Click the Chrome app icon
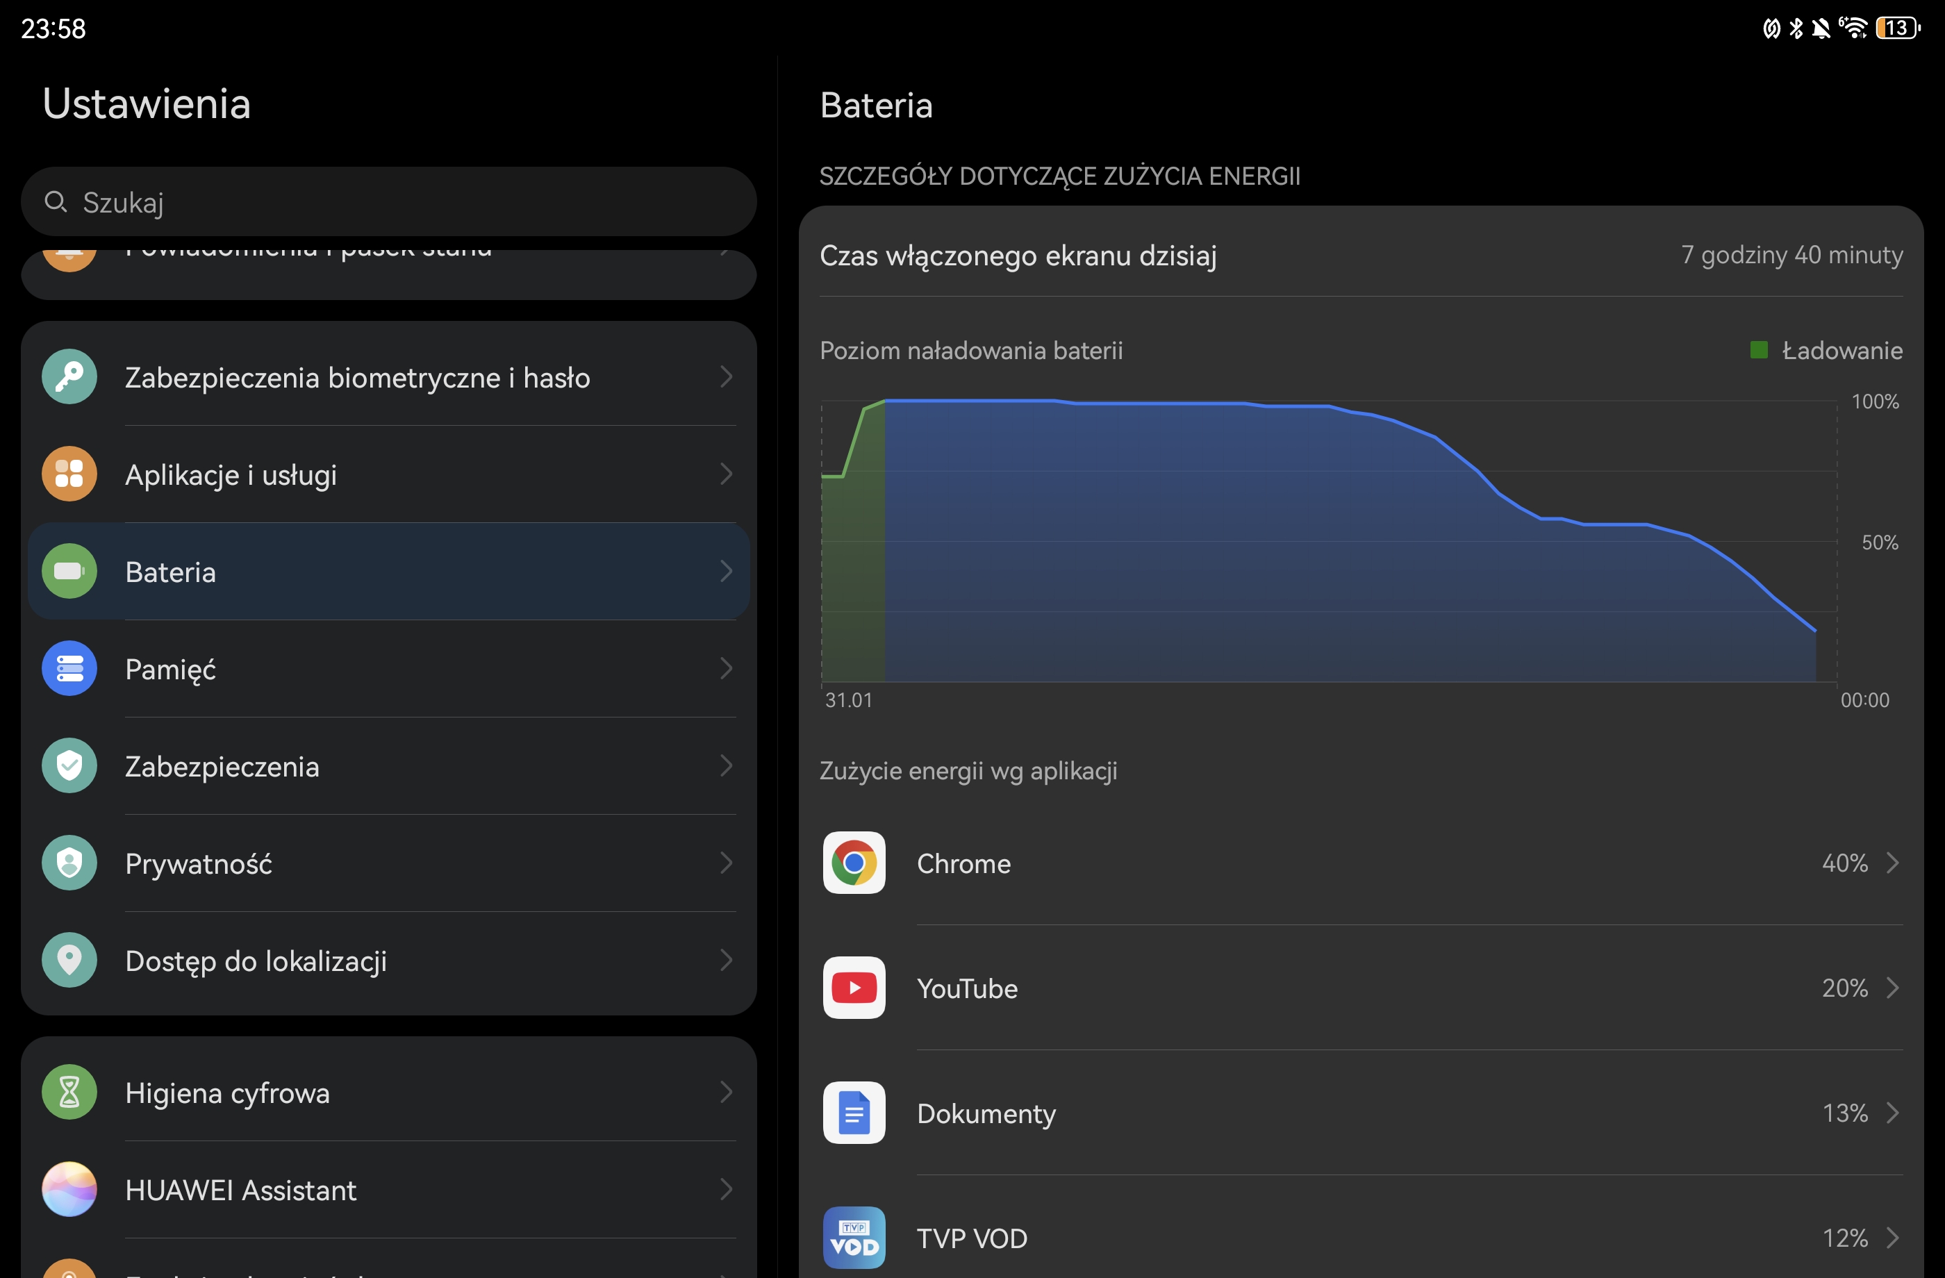The image size is (1945, 1278). (853, 863)
